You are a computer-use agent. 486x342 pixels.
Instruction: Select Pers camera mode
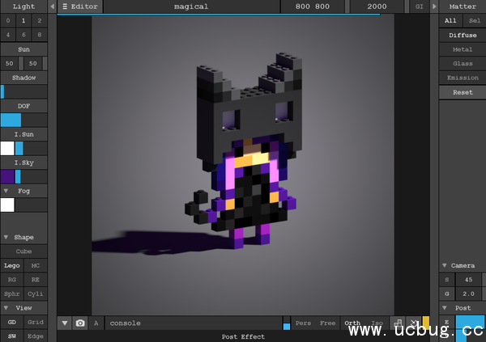coord(303,323)
